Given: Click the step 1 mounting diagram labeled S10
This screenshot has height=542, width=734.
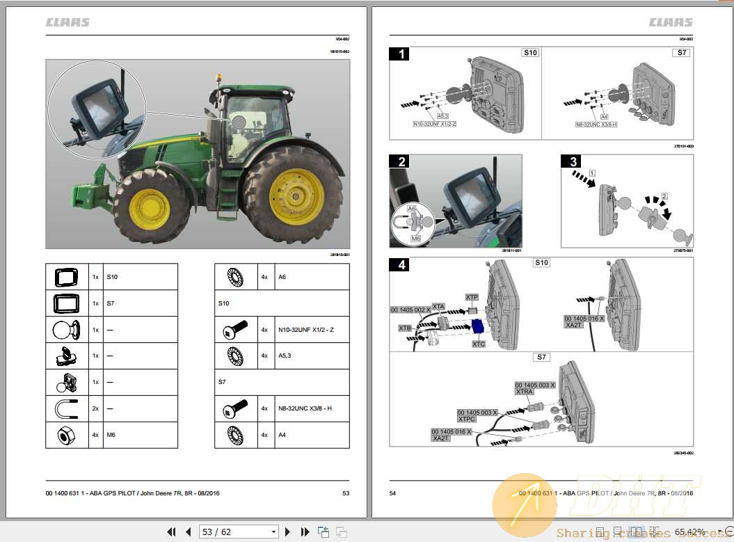Looking at the screenshot, I should click(465, 93).
